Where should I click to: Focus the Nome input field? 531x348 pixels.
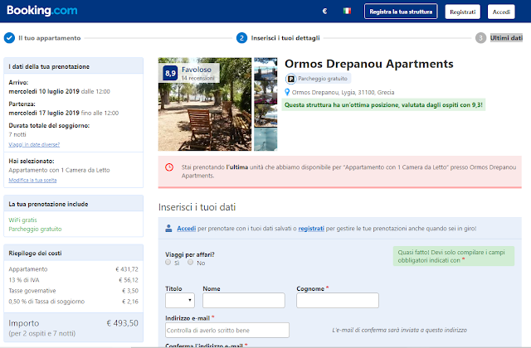pos(244,300)
